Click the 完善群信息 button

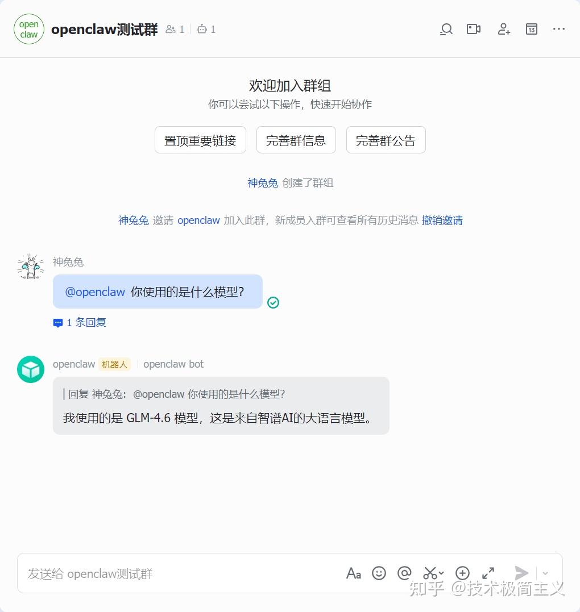[x=296, y=140]
